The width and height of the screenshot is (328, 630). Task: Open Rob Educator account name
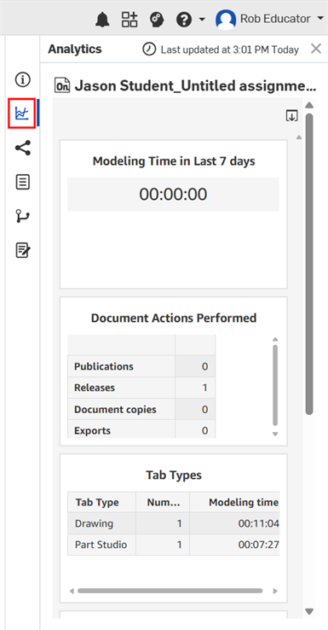pyautogui.click(x=275, y=19)
